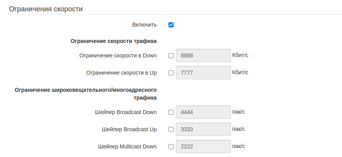
Task: Click the Down speed field showing 8888
Action: point(203,55)
